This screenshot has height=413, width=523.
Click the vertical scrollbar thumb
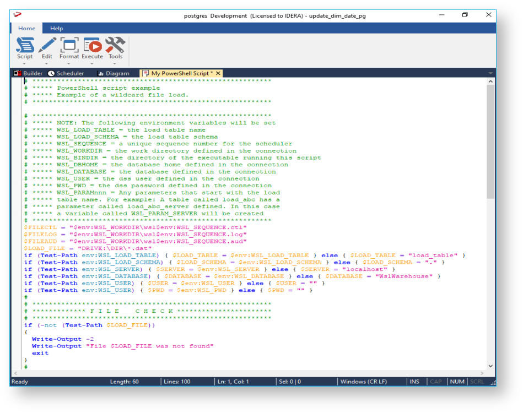[x=490, y=142]
